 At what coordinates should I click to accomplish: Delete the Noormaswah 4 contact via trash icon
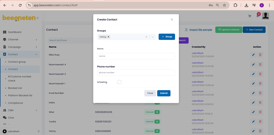tap(260, 65)
